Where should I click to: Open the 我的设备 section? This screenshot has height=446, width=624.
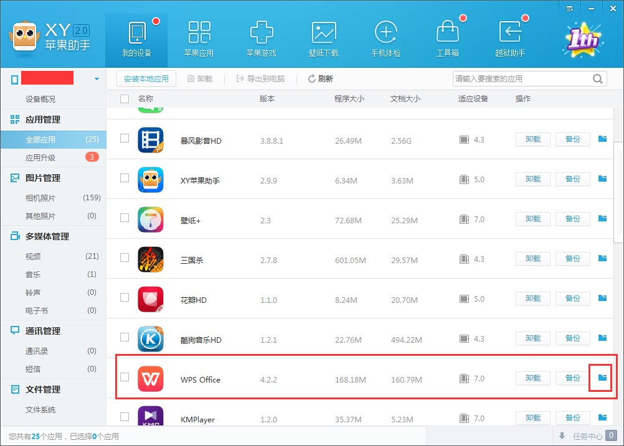click(136, 40)
